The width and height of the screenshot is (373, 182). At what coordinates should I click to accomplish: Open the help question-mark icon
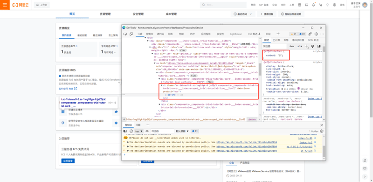[334, 5]
